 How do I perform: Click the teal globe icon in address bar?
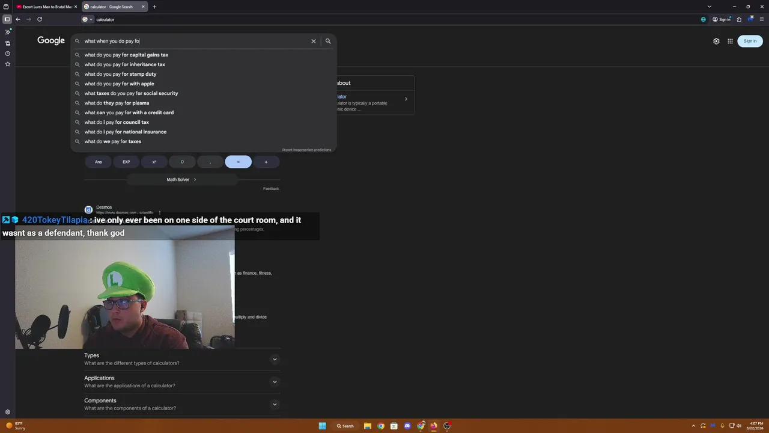pos(703,19)
